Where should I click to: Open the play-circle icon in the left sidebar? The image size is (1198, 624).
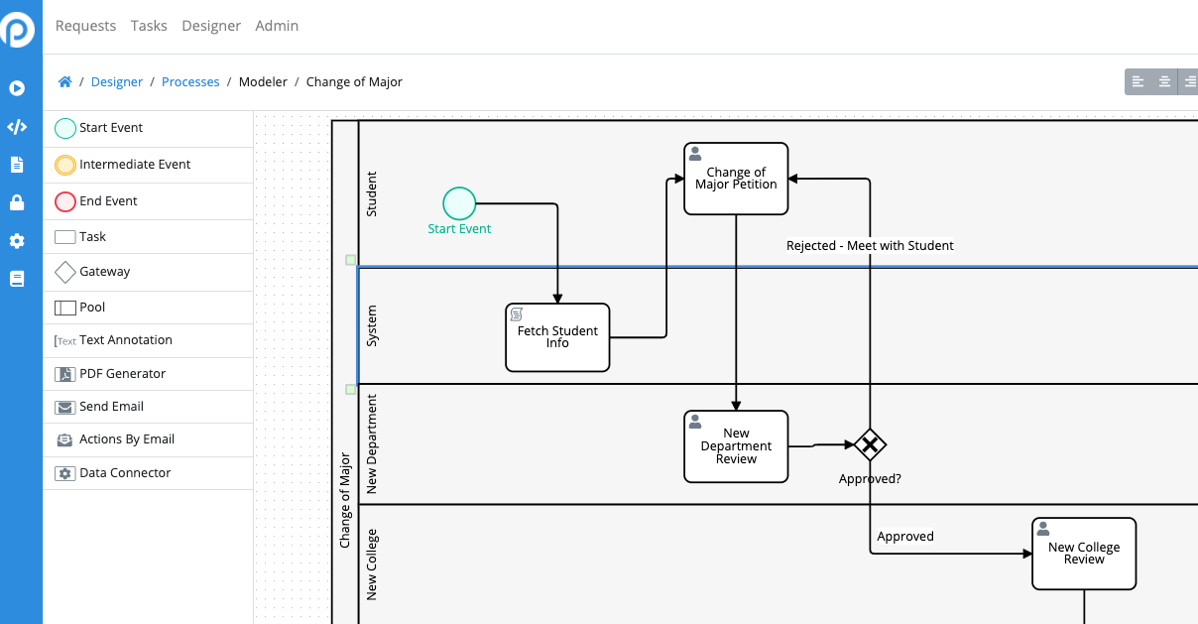pyautogui.click(x=17, y=88)
